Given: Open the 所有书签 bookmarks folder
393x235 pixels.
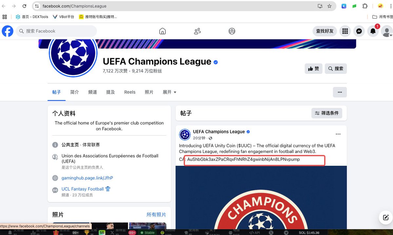Looking at the screenshot, I should (x=383, y=17).
